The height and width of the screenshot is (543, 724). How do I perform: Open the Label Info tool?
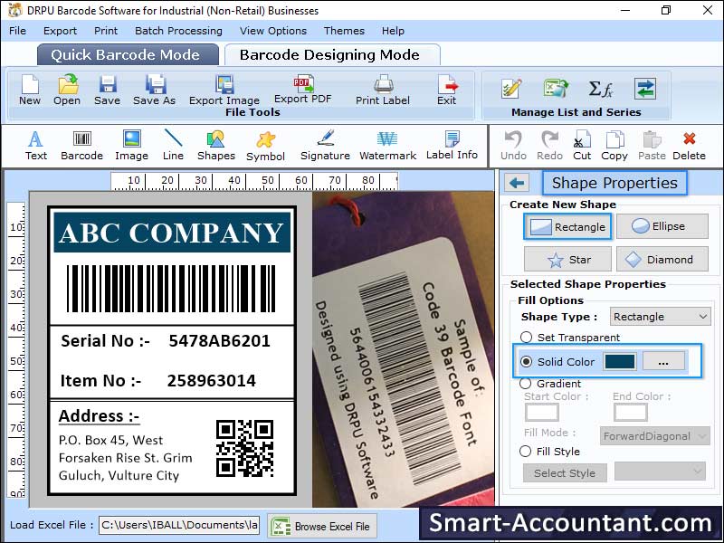(452, 139)
